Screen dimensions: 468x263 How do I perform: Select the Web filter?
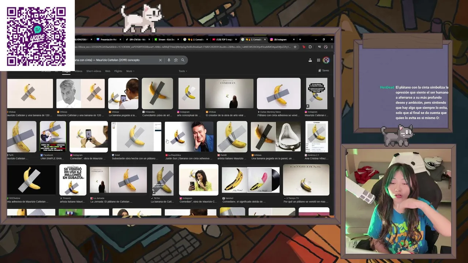[107, 71]
